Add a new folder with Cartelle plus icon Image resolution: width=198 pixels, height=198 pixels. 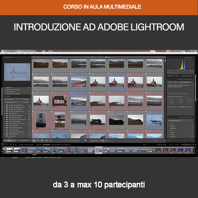click(30, 96)
